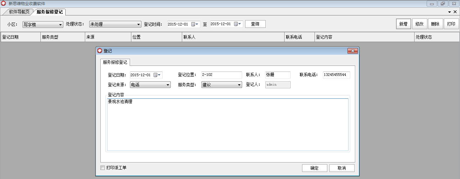This screenshot has height=179, width=460.
Task: Restore down the main window
Action: pyautogui.click(x=442, y=3)
